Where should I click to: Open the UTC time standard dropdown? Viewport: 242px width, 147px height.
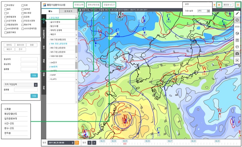point(204,11)
